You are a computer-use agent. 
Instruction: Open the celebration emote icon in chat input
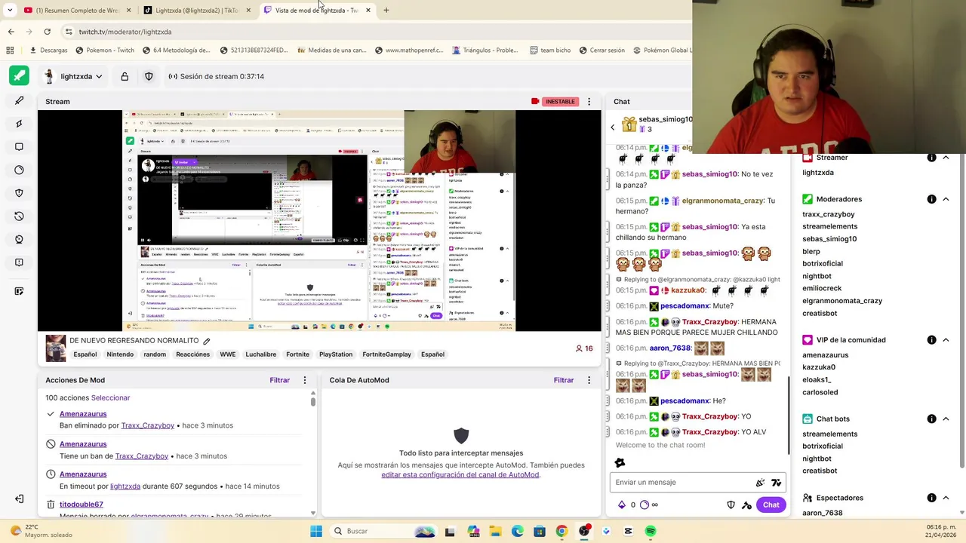pyautogui.click(x=760, y=483)
